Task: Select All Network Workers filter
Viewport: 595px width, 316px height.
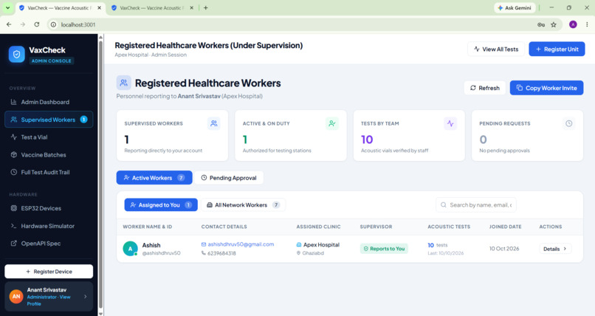Action: coord(243,205)
